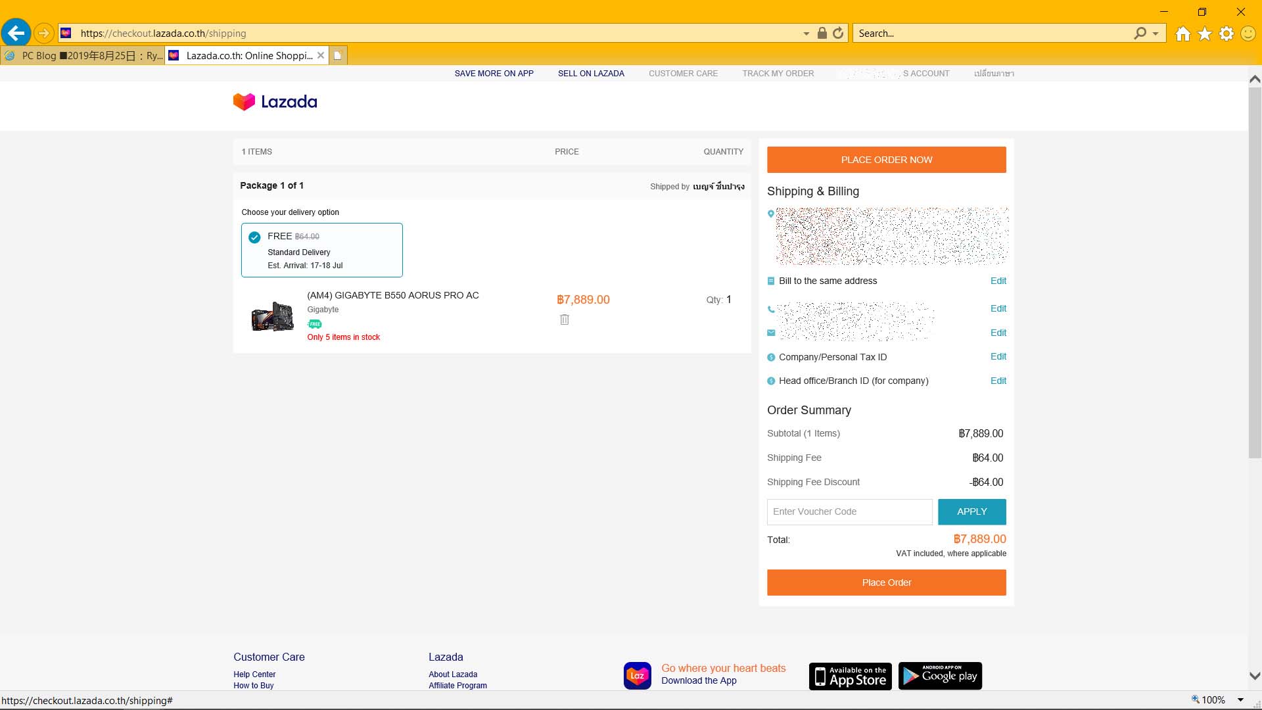Open the address bar autocomplete dropdown arrow
This screenshot has width=1262, height=710.
pos(806,34)
